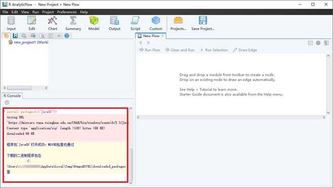Toggle the Draw Edge tool
This screenshot has width=333, height=188.
click(x=245, y=50)
